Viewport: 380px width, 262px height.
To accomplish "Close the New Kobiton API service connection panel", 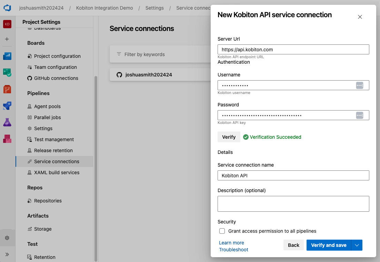I will click(x=360, y=17).
